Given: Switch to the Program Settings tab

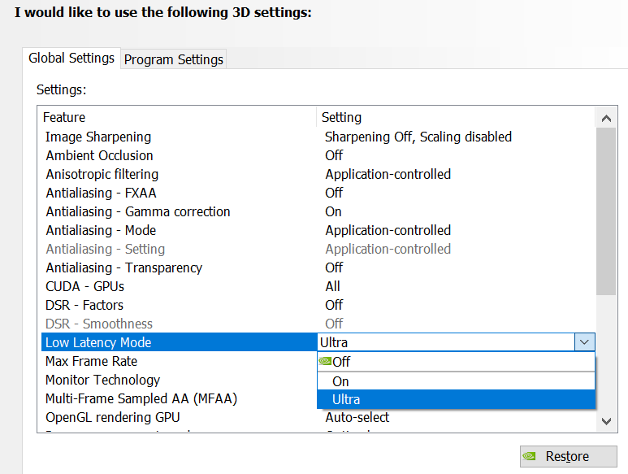Looking at the screenshot, I should [x=173, y=59].
